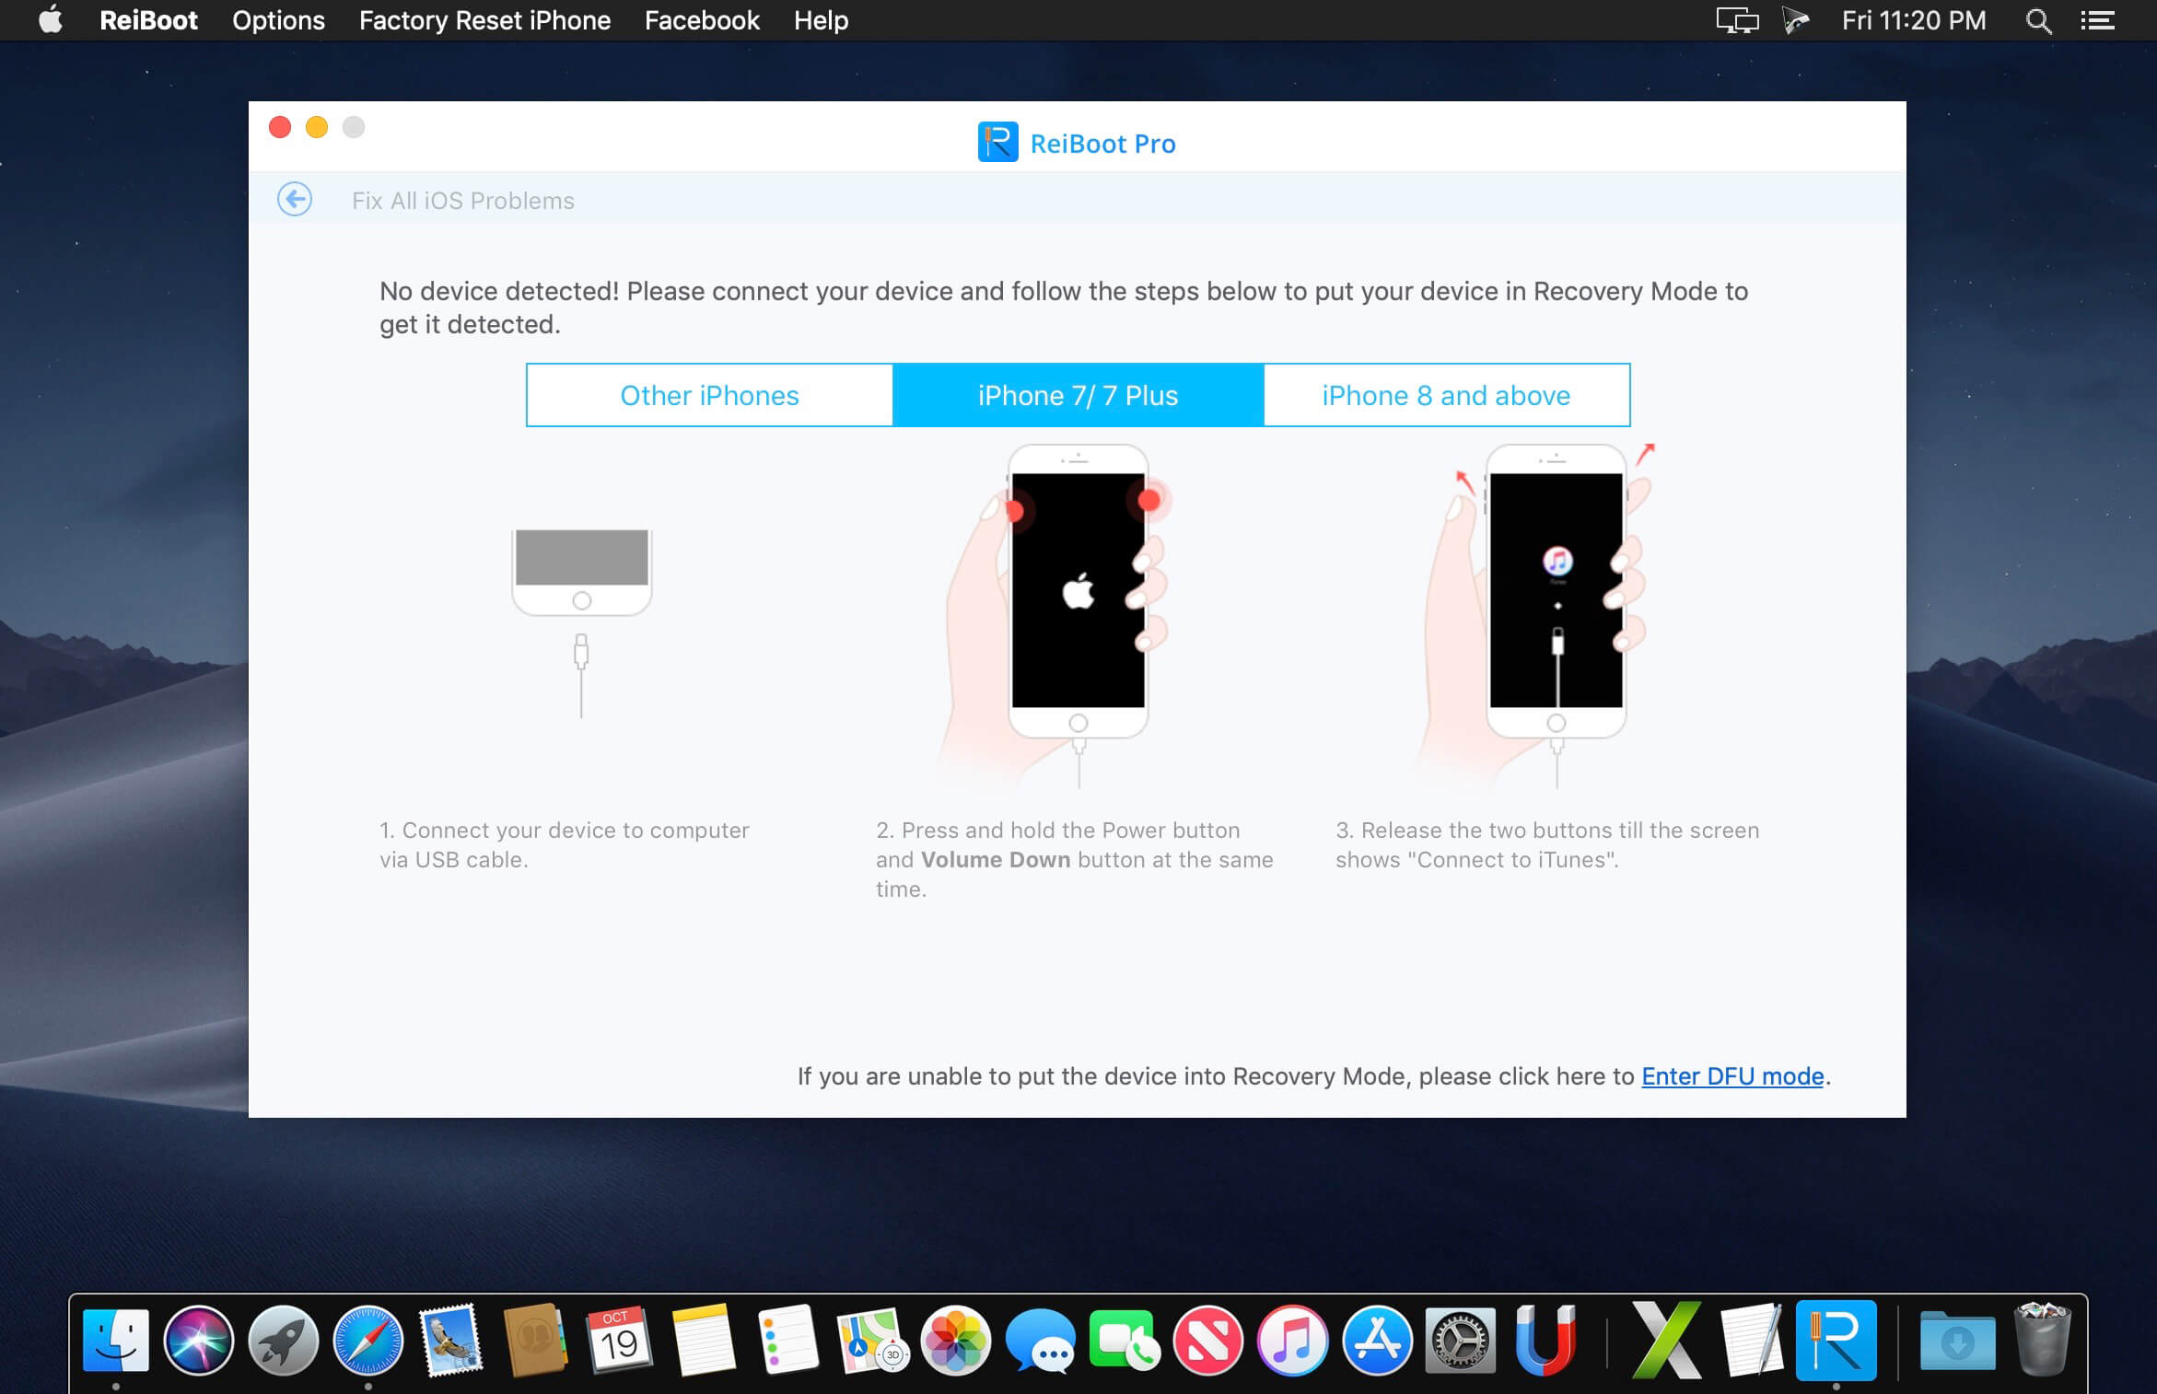
Task: Switch to iPhone 8 and above tab
Action: (x=1446, y=394)
